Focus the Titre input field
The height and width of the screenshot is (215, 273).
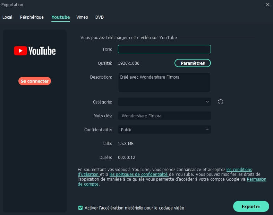click(164, 49)
